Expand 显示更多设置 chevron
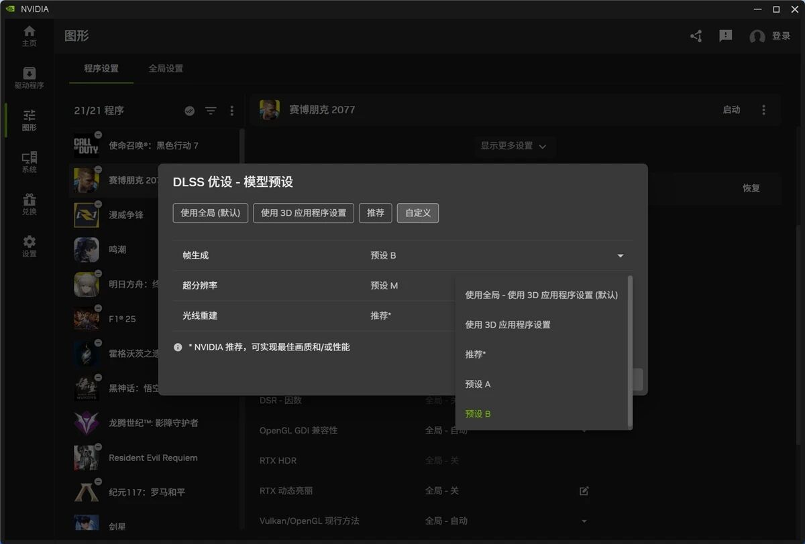This screenshot has height=544, width=805. pos(543,146)
